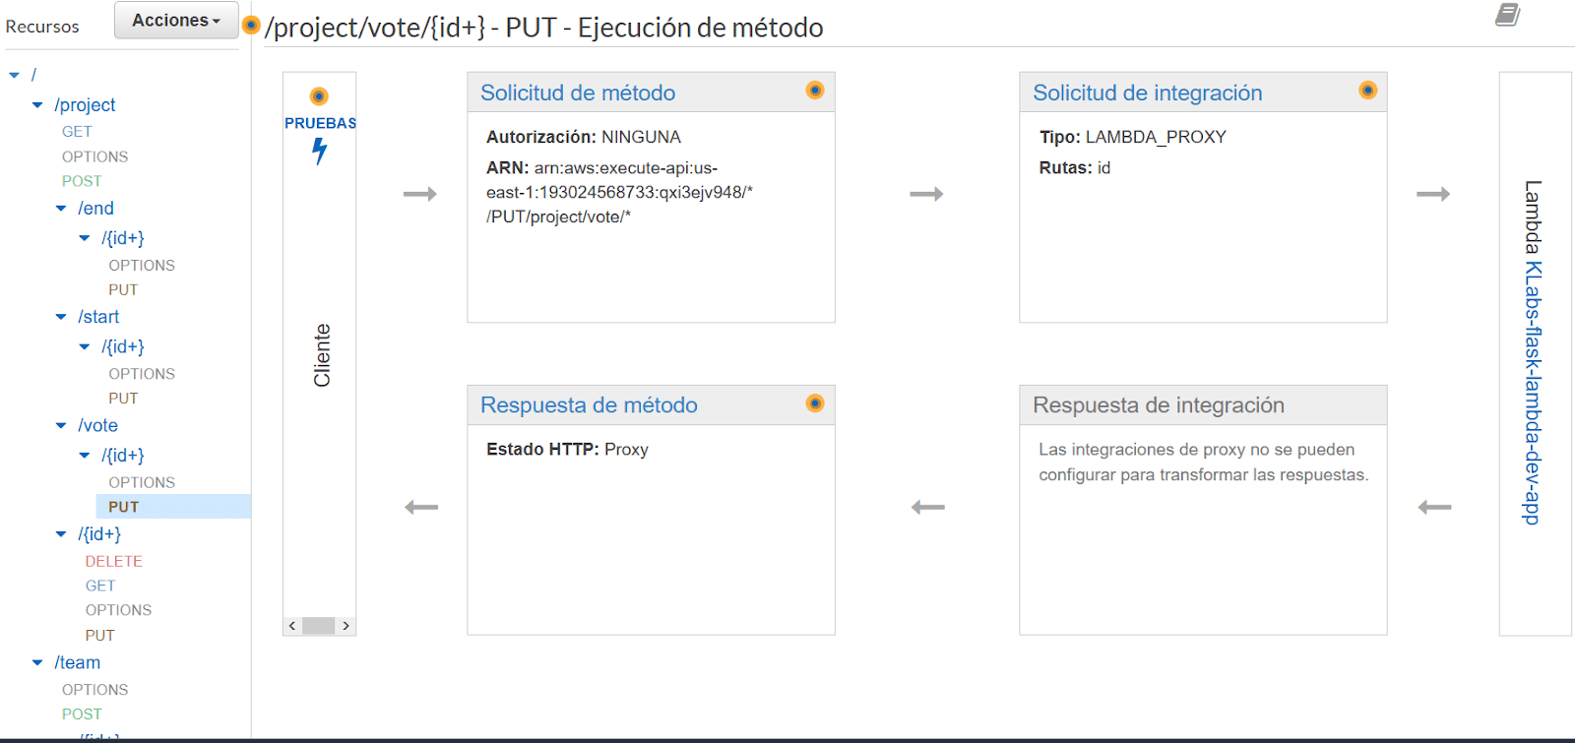The image size is (1575, 743).
Task: Click orange dot in Respuesta de método
Action: tap(814, 403)
